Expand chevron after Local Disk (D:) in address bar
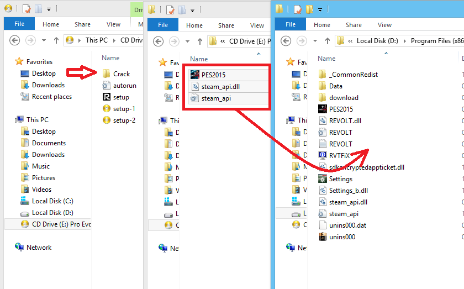Screen dimensions: 464x289 (x=405, y=41)
